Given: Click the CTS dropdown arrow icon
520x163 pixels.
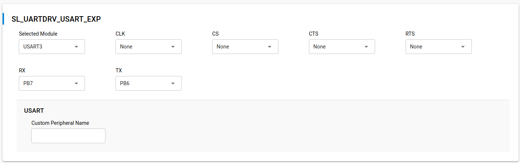Looking at the screenshot, I should coord(366,47).
